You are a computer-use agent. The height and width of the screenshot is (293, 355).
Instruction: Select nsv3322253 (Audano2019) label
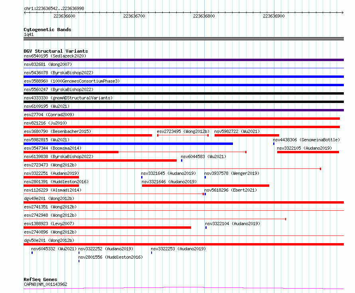tap(178, 249)
